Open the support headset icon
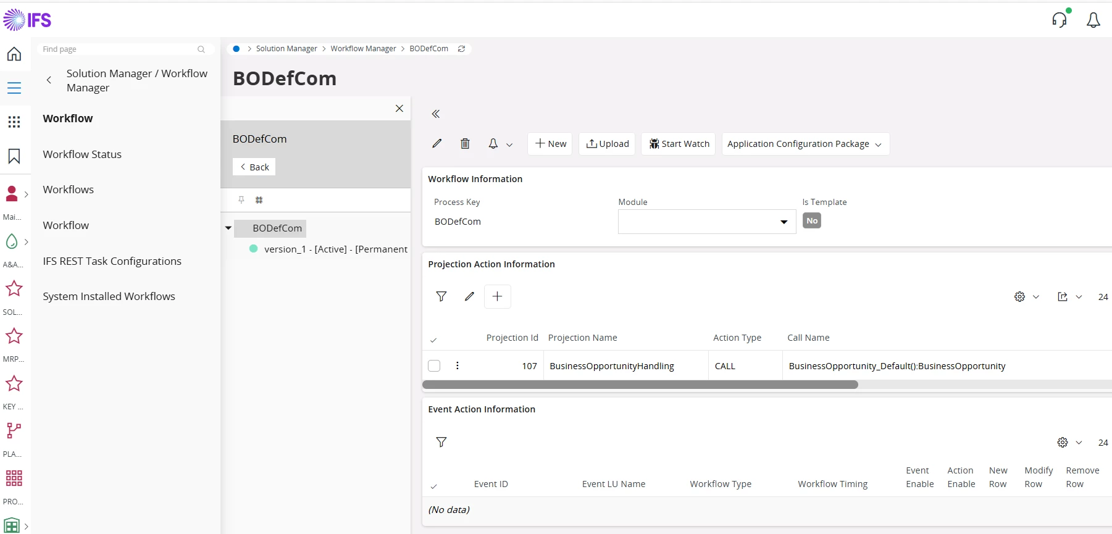This screenshot has height=534, width=1112. point(1060,20)
